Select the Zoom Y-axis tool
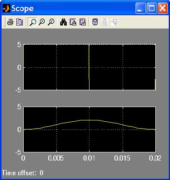The image size is (170, 180). click(51, 22)
